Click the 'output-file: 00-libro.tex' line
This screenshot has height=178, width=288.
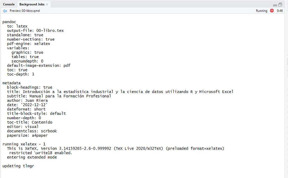(35, 31)
